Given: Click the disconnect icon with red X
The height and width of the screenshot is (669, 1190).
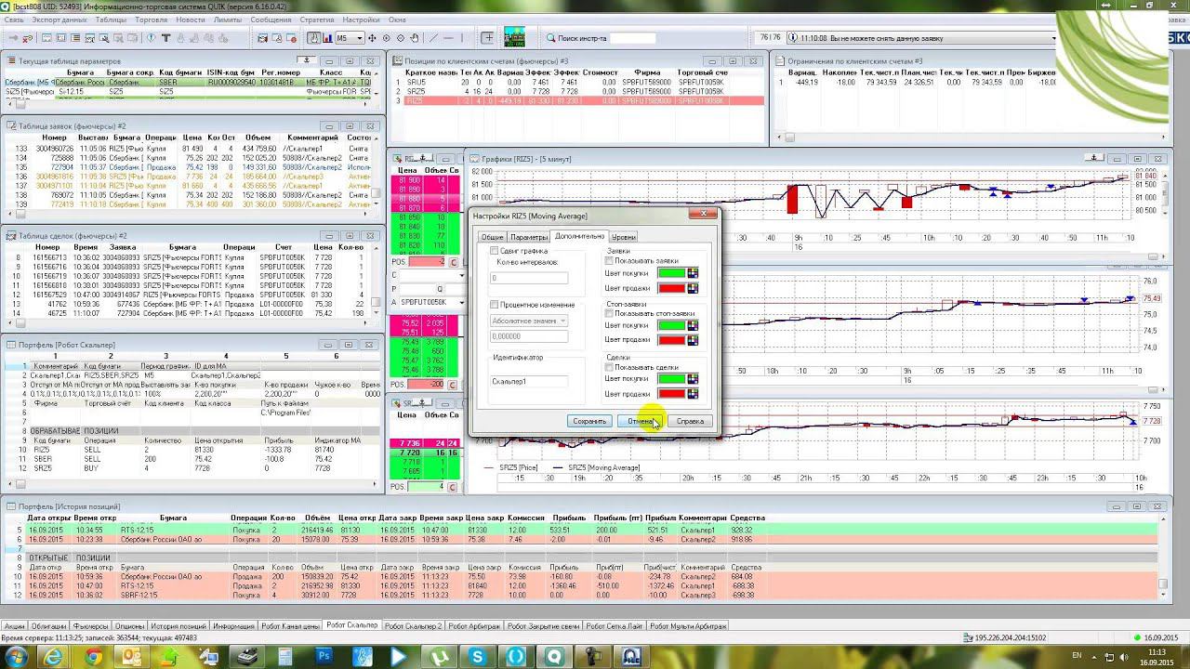Looking at the screenshot, I should (x=28, y=38).
